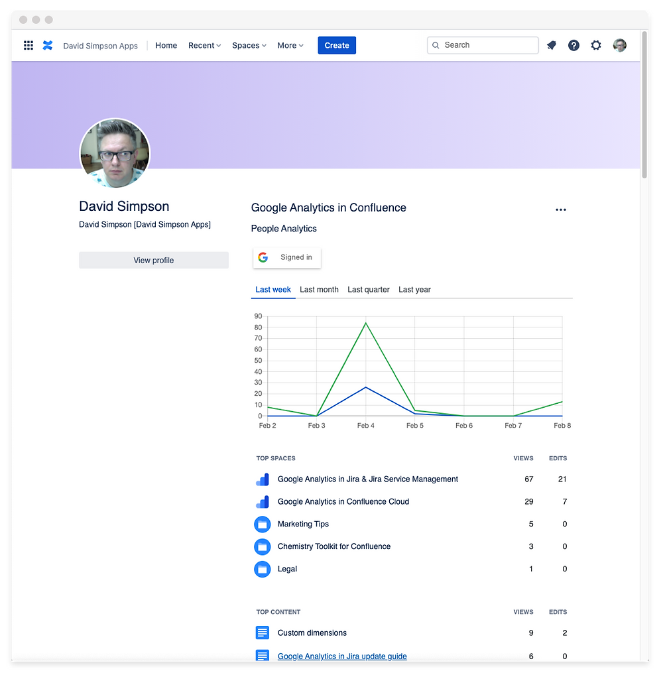Click the Jira update guide page icon

point(263,655)
